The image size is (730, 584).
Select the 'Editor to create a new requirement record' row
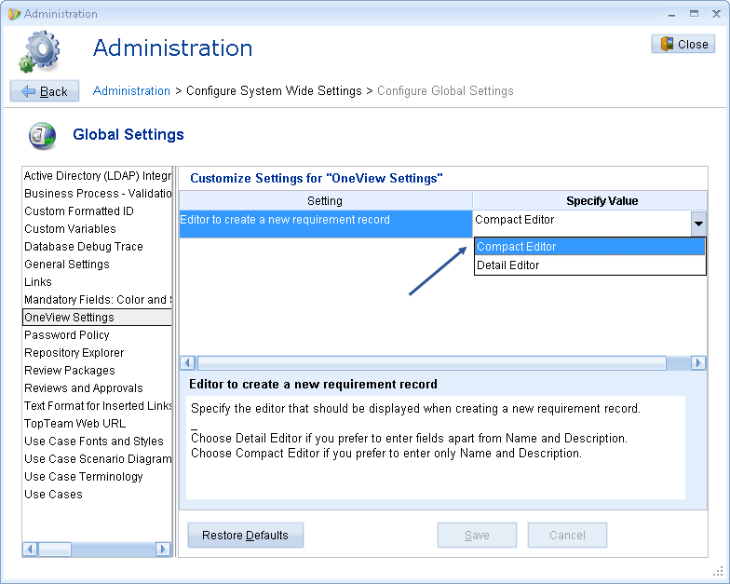(326, 224)
